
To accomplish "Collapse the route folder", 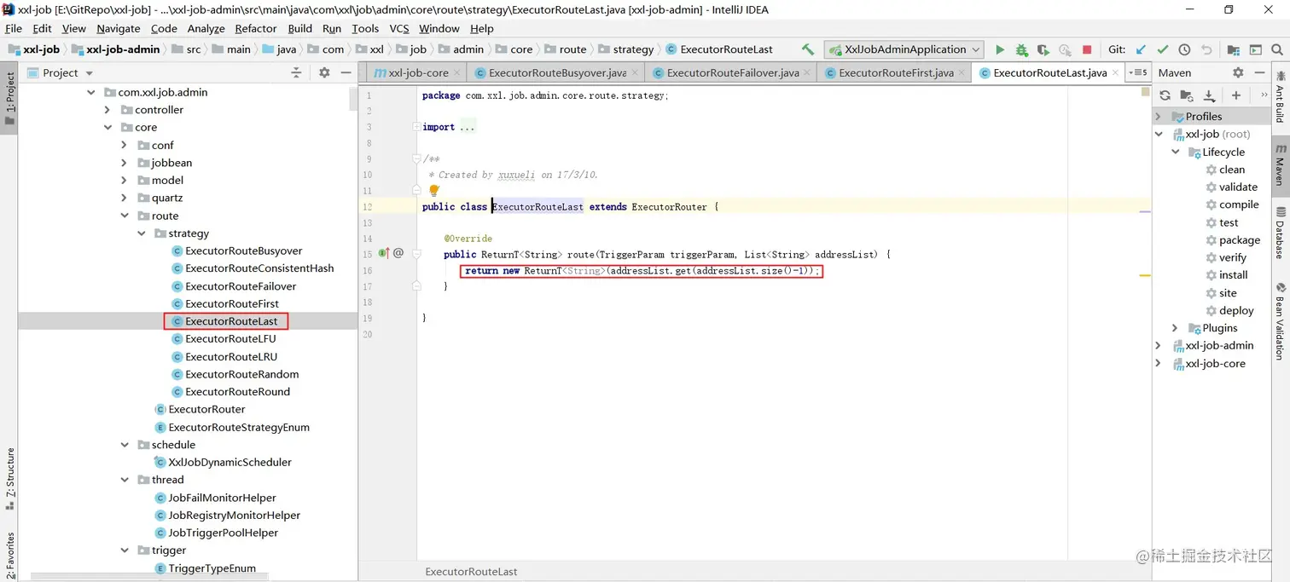I will [x=125, y=216].
